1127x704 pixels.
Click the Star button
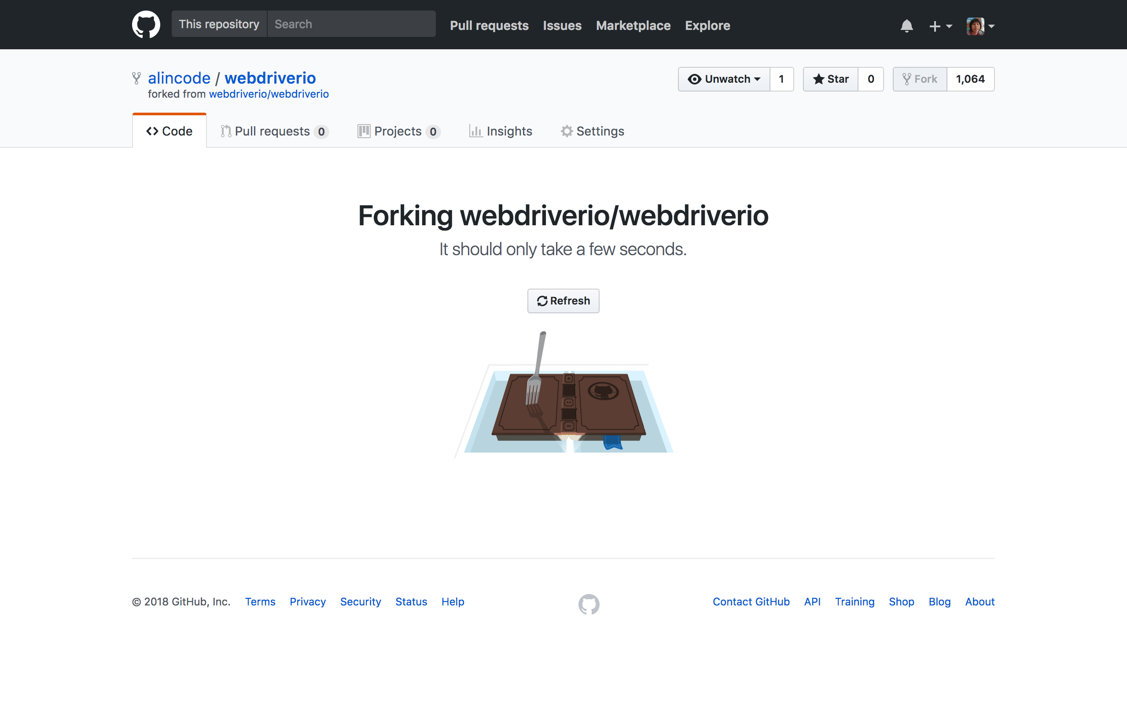click(x=831, y=79)
